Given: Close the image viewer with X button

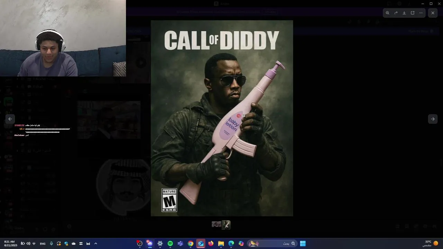Looking at the screenshot, I should click(433, 13).
